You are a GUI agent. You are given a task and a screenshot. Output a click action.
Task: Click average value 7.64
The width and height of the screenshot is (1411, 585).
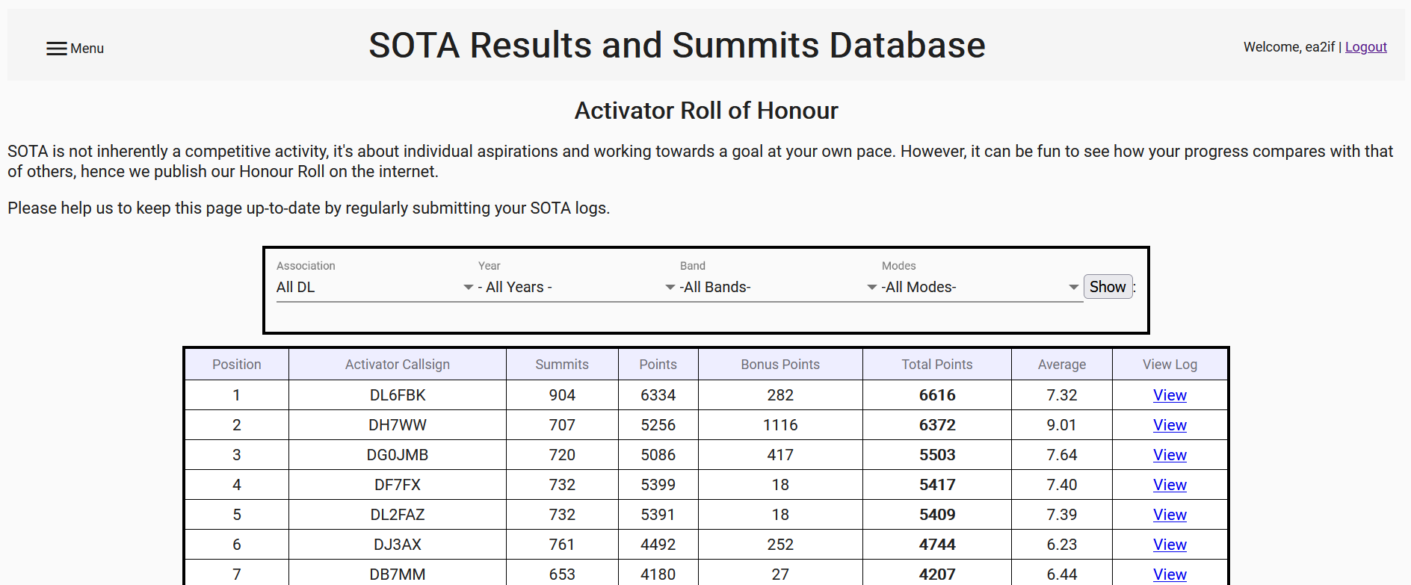pos(1062,455)
